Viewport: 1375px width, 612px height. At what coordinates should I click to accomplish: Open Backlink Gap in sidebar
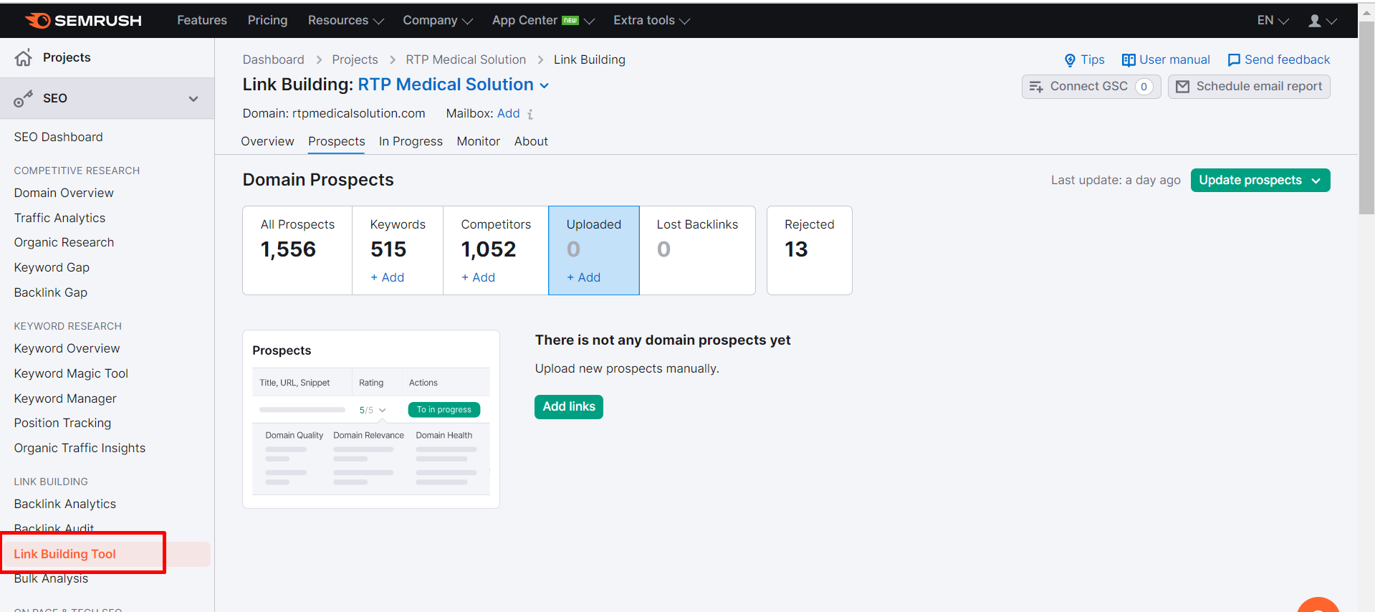[x=50, y=293]
